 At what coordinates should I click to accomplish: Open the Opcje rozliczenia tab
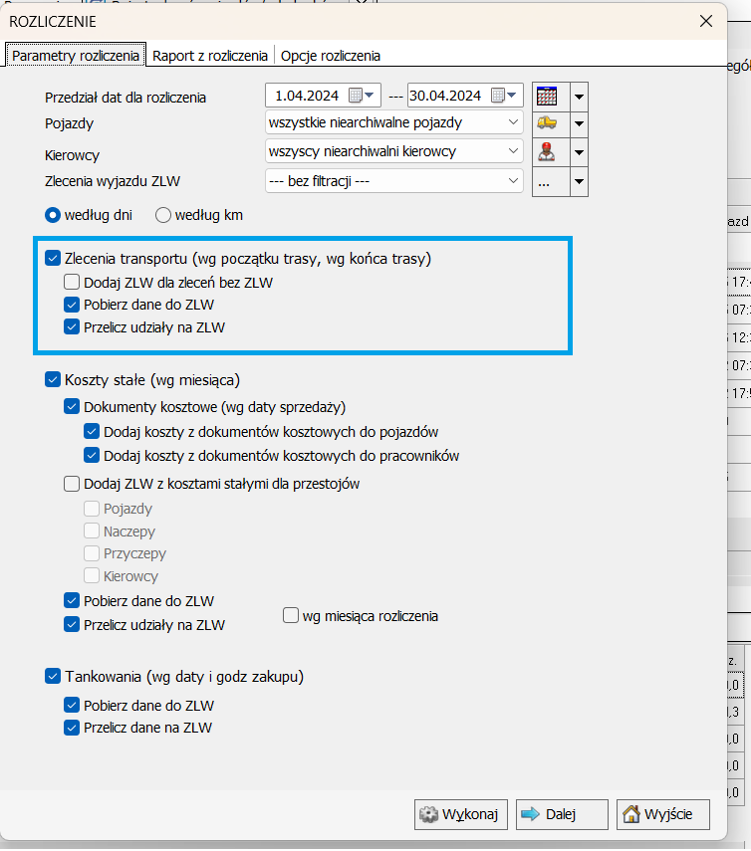(x=331, y=56)
